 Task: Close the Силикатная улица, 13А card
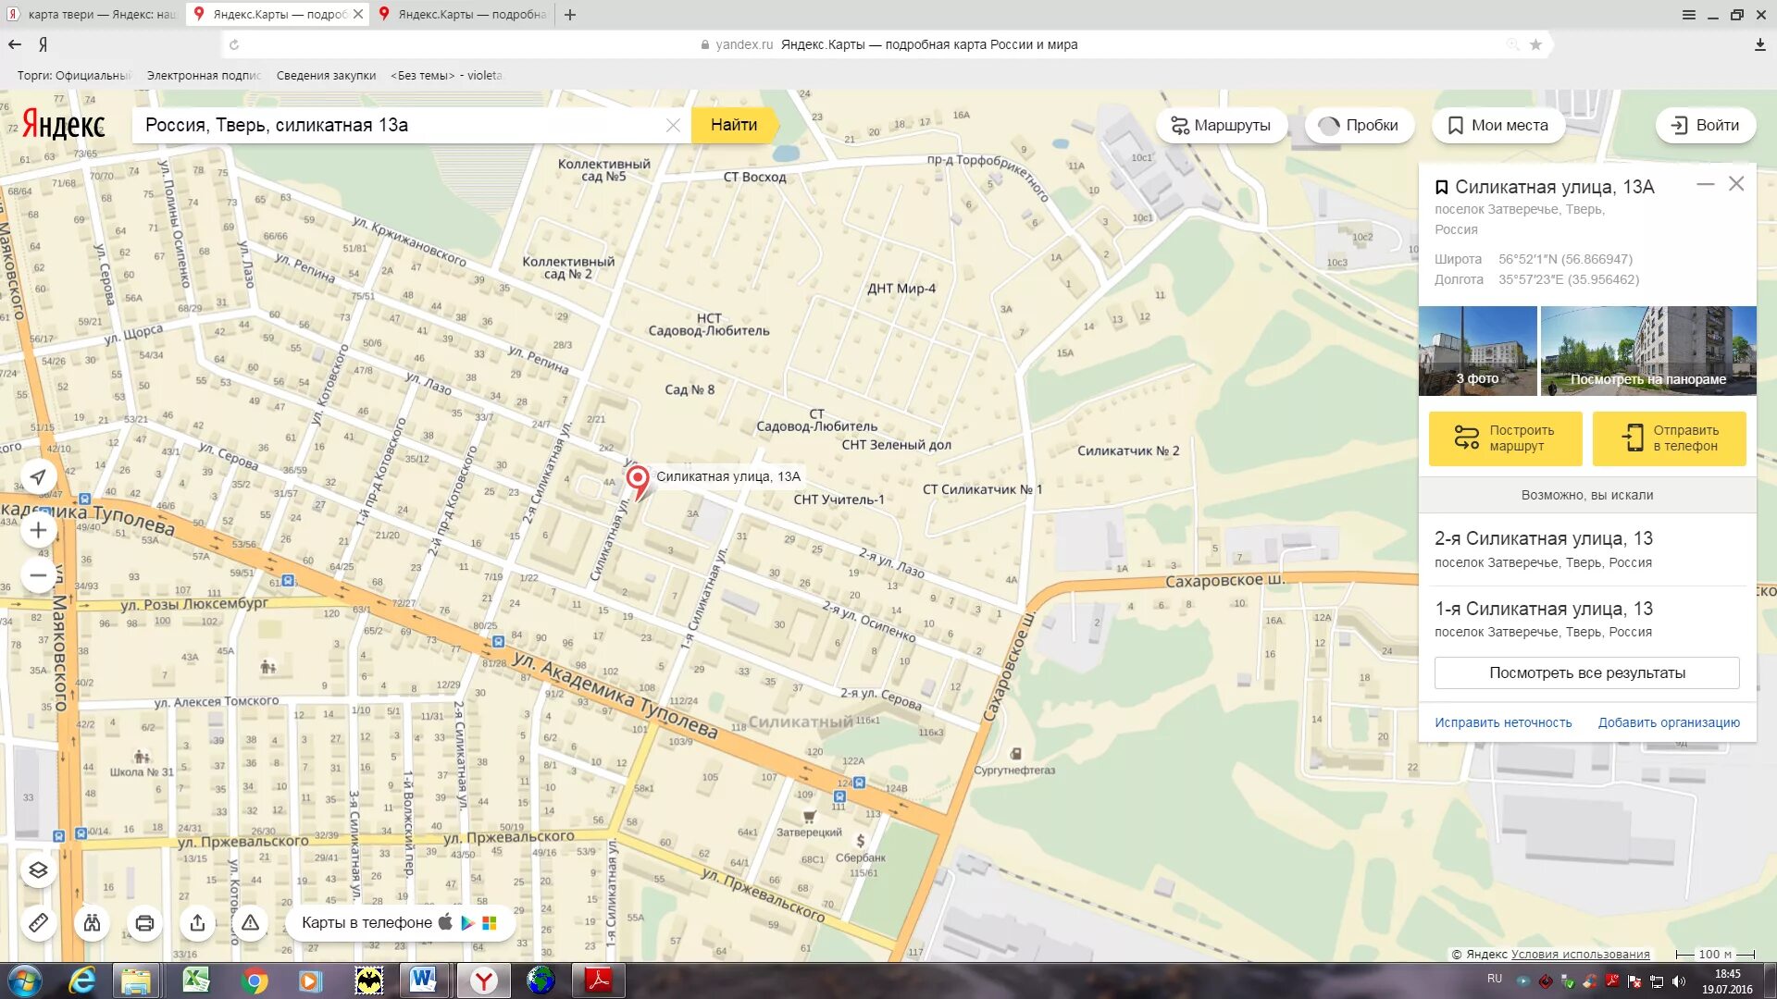[1736, 184]
